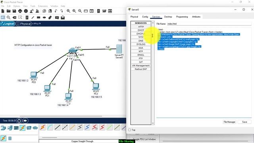
Task: Fast forward the simulation time
Action: tap(25, 121)
